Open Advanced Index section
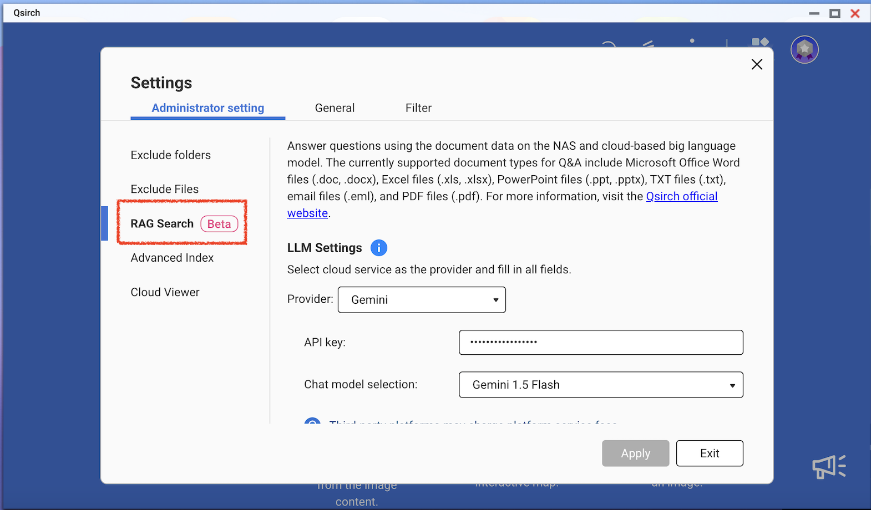Viewport: 871px width, 510px height. tap(172, 258)
